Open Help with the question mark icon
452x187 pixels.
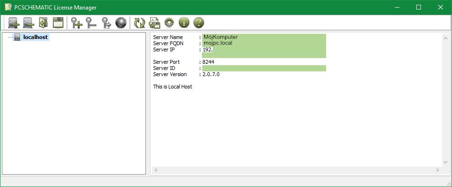click(x=199, y=22)
